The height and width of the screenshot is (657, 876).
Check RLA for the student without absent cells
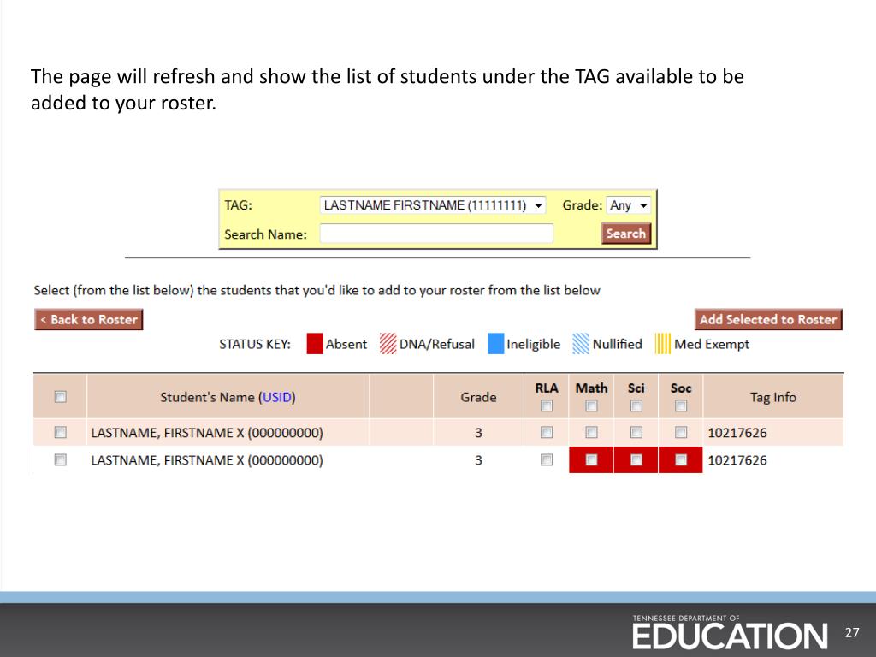pyautogui.click(x=547, y=432)
